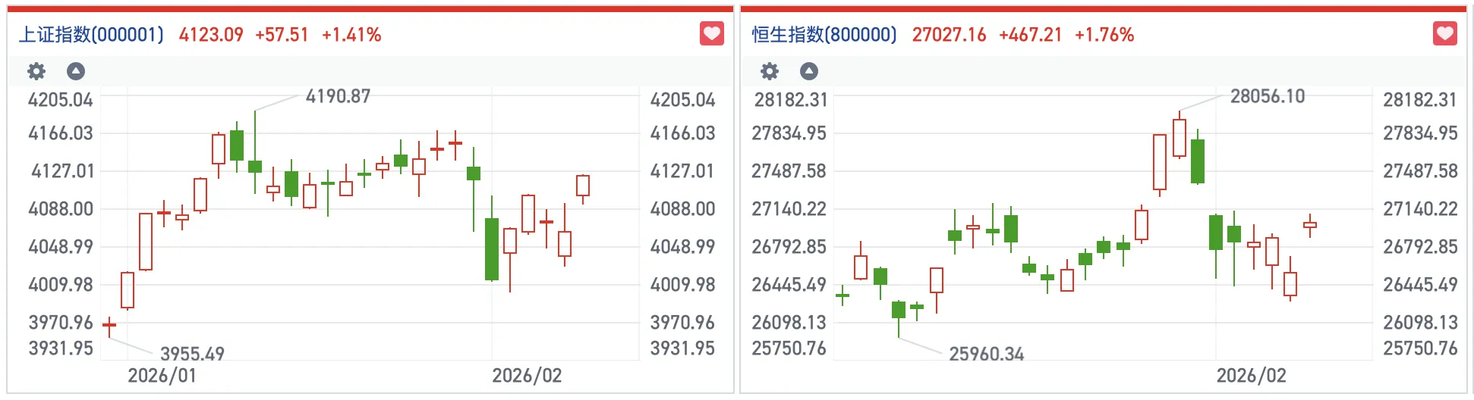This screenshot has width=1474, height=400.
Task: Click the 27027.16 price on 恒生指数 header
Action: 949,35
